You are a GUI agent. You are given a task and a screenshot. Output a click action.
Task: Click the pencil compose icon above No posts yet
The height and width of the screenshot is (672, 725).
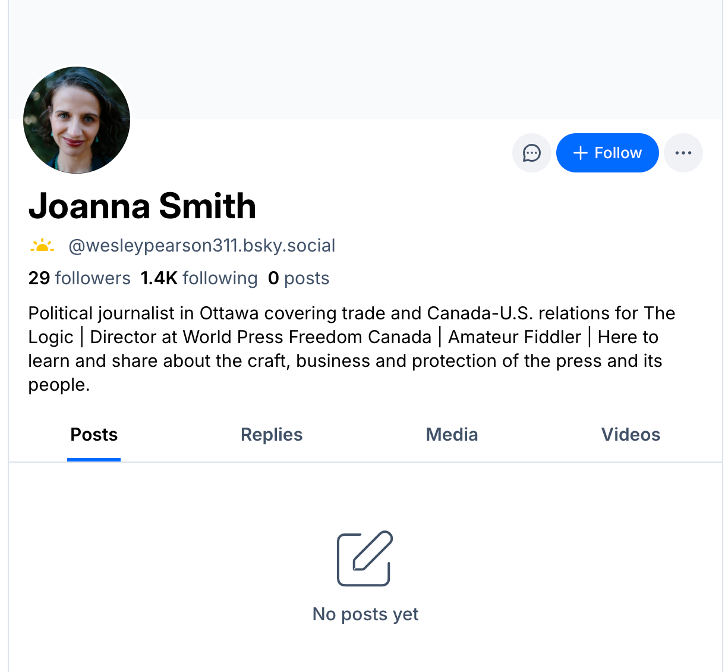pos(365,558)
